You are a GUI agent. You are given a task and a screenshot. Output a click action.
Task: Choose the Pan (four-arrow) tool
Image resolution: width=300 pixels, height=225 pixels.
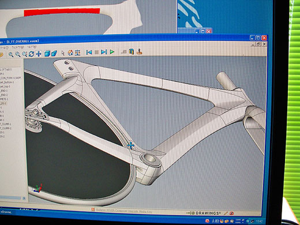(39, 54)
